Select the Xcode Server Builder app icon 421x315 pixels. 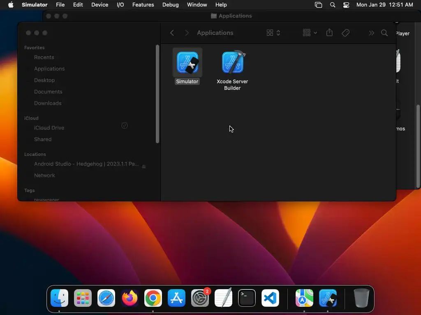(x=233, y=62)
